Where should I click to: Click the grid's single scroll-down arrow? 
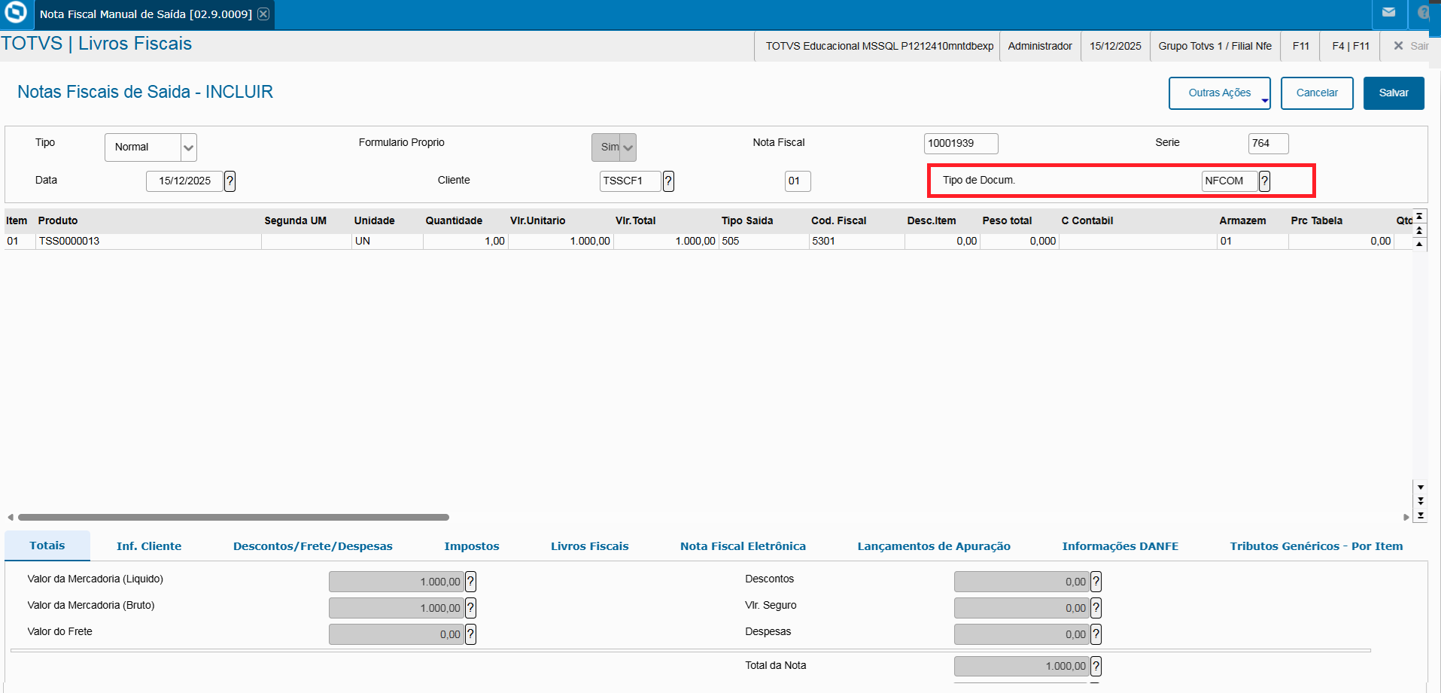(x=1420, y=488)
